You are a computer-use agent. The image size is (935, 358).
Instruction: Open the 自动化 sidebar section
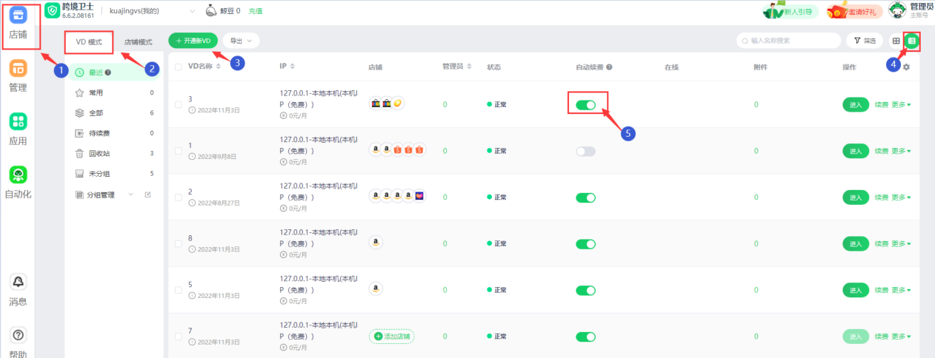(x=19, y=183)
